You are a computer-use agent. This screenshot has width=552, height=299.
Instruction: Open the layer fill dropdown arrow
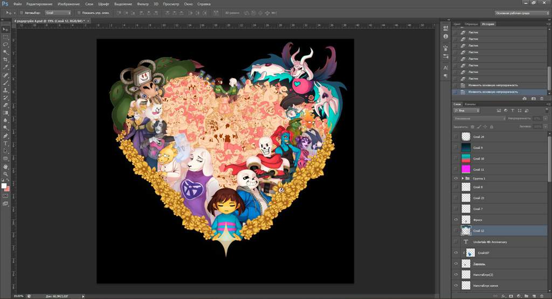[546, 127]
